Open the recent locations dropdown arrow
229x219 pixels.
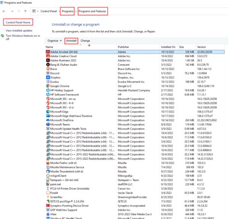(19, 11)
